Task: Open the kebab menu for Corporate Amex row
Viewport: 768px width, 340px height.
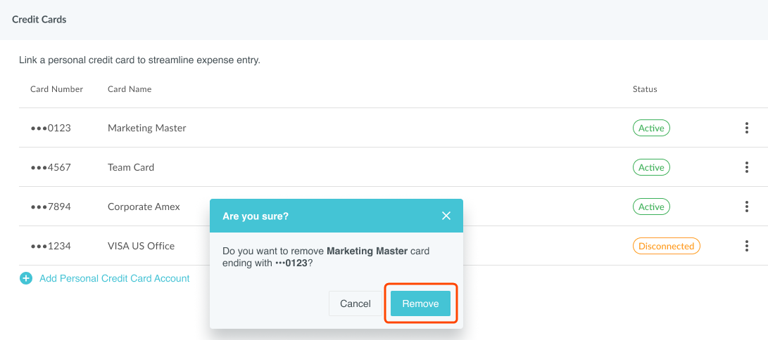Action: pyautogui.click(x=746, y=207)
